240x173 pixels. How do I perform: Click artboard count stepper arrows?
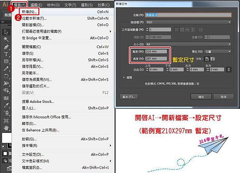(147, 29)
